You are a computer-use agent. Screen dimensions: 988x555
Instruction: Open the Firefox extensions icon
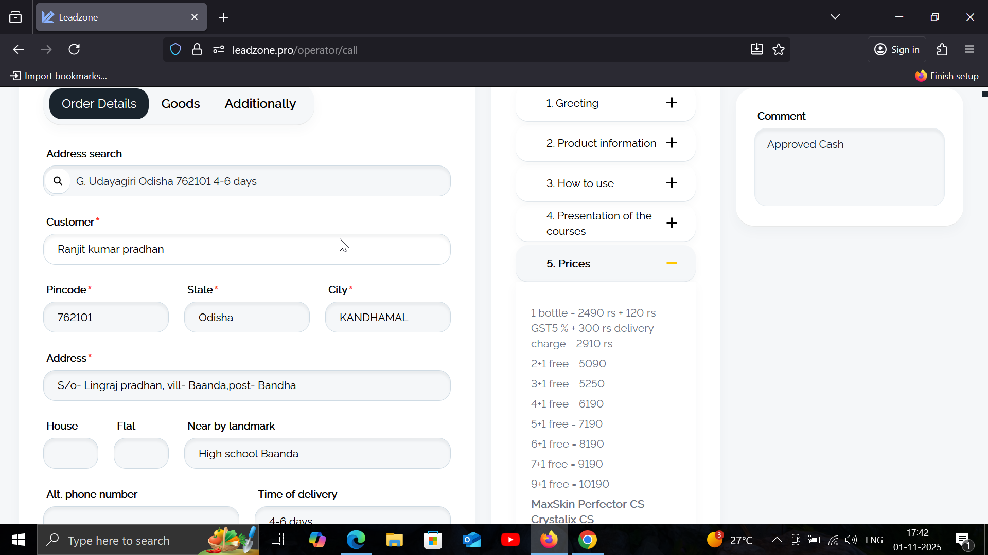(942, 50)
